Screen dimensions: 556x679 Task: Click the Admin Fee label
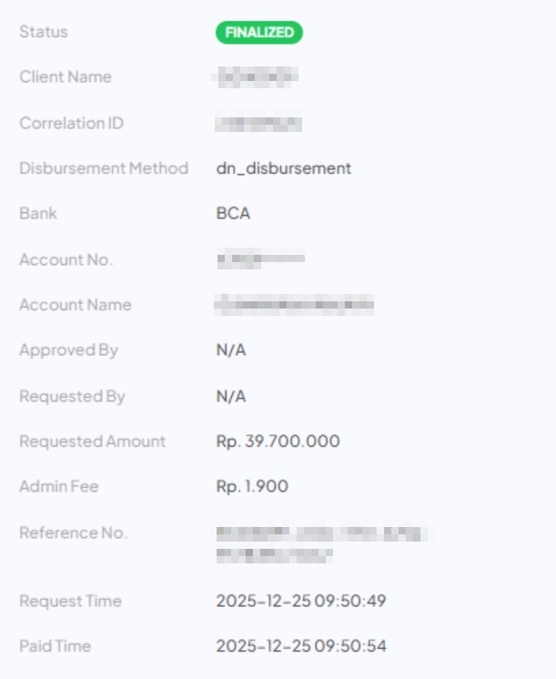[x=59, y=487]
